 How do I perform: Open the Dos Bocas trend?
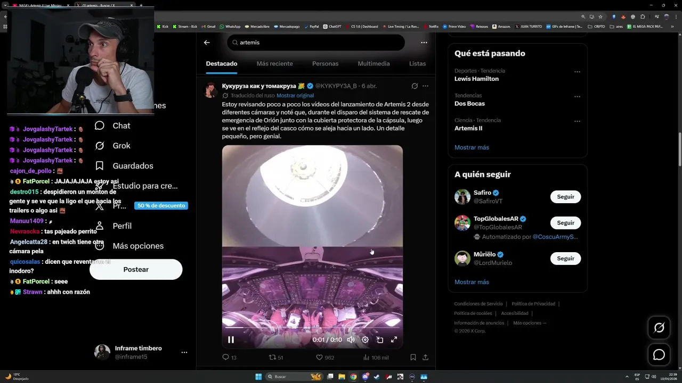pos(469,104)
